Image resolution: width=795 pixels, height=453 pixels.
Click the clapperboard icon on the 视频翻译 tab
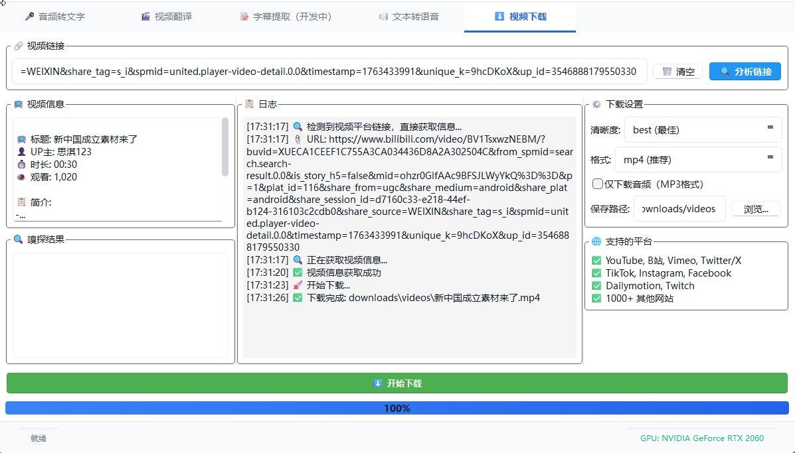[x=145, y=17]
